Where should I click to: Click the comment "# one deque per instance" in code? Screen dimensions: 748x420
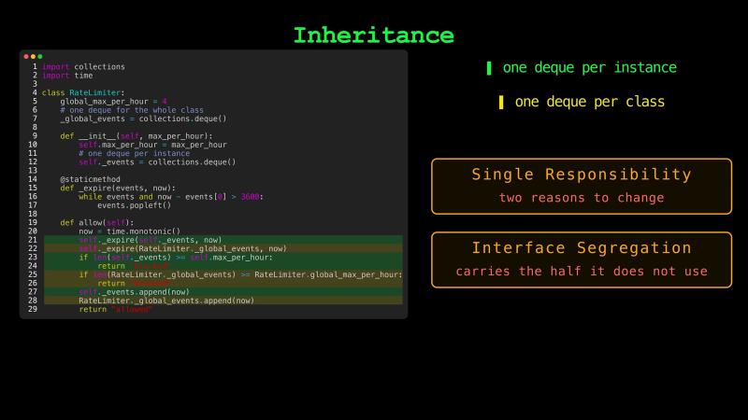pos(134,153)
